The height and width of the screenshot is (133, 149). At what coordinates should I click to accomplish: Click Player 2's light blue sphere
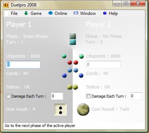[x=76, y=70]
